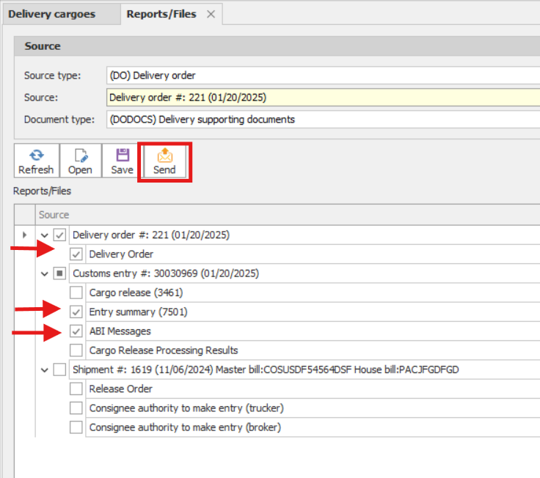Select 'Consignee authority to make entry (trucker)' row

click(313, 408)
